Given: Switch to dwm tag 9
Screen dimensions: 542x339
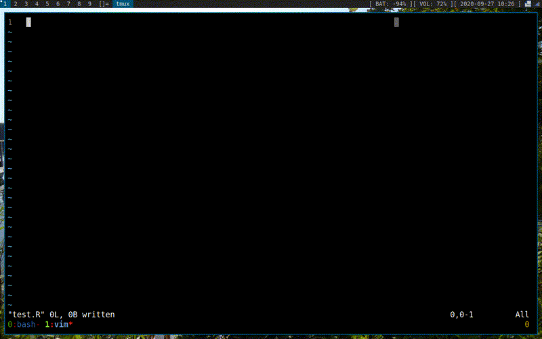Looking at the screenshot, I should [x=90, y=4].
